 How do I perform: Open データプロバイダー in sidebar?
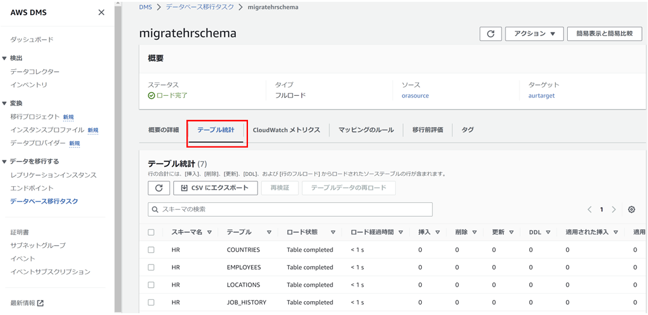(38, 143)
